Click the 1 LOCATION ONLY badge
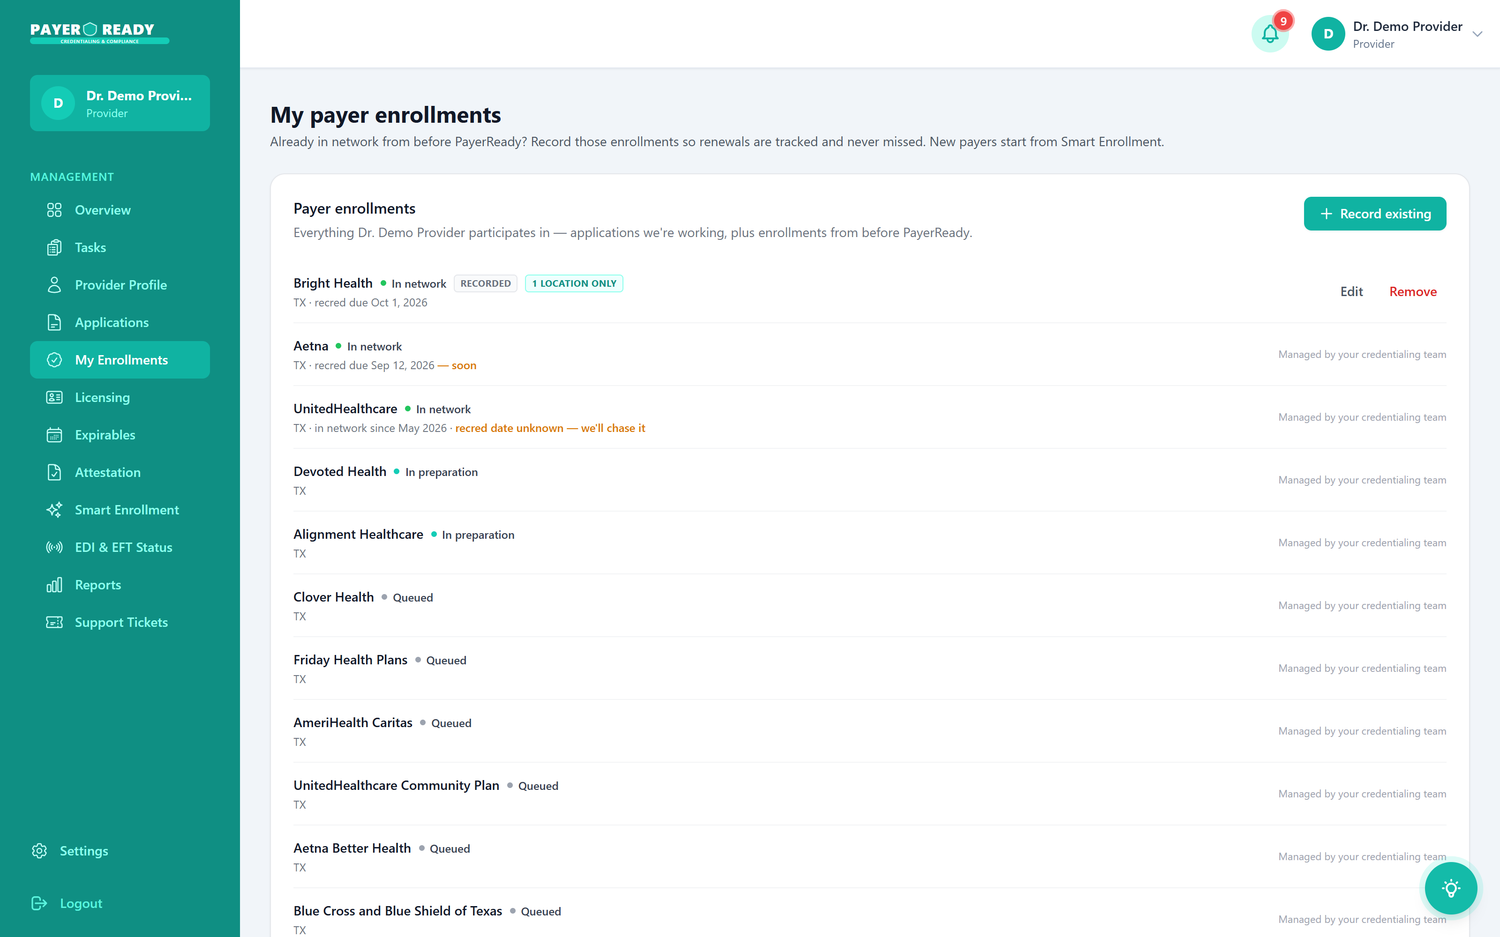The image size is (1500, 937). [x=574, y=283]
